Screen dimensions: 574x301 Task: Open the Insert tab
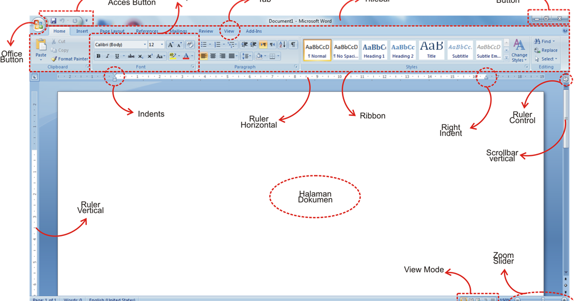[x=82, y=31]
